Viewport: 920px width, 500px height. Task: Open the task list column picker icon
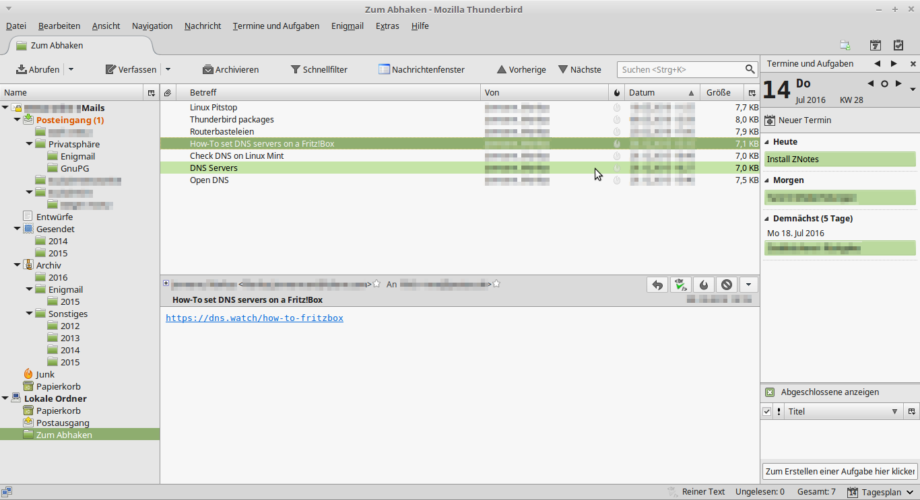(x=912, y=411)
